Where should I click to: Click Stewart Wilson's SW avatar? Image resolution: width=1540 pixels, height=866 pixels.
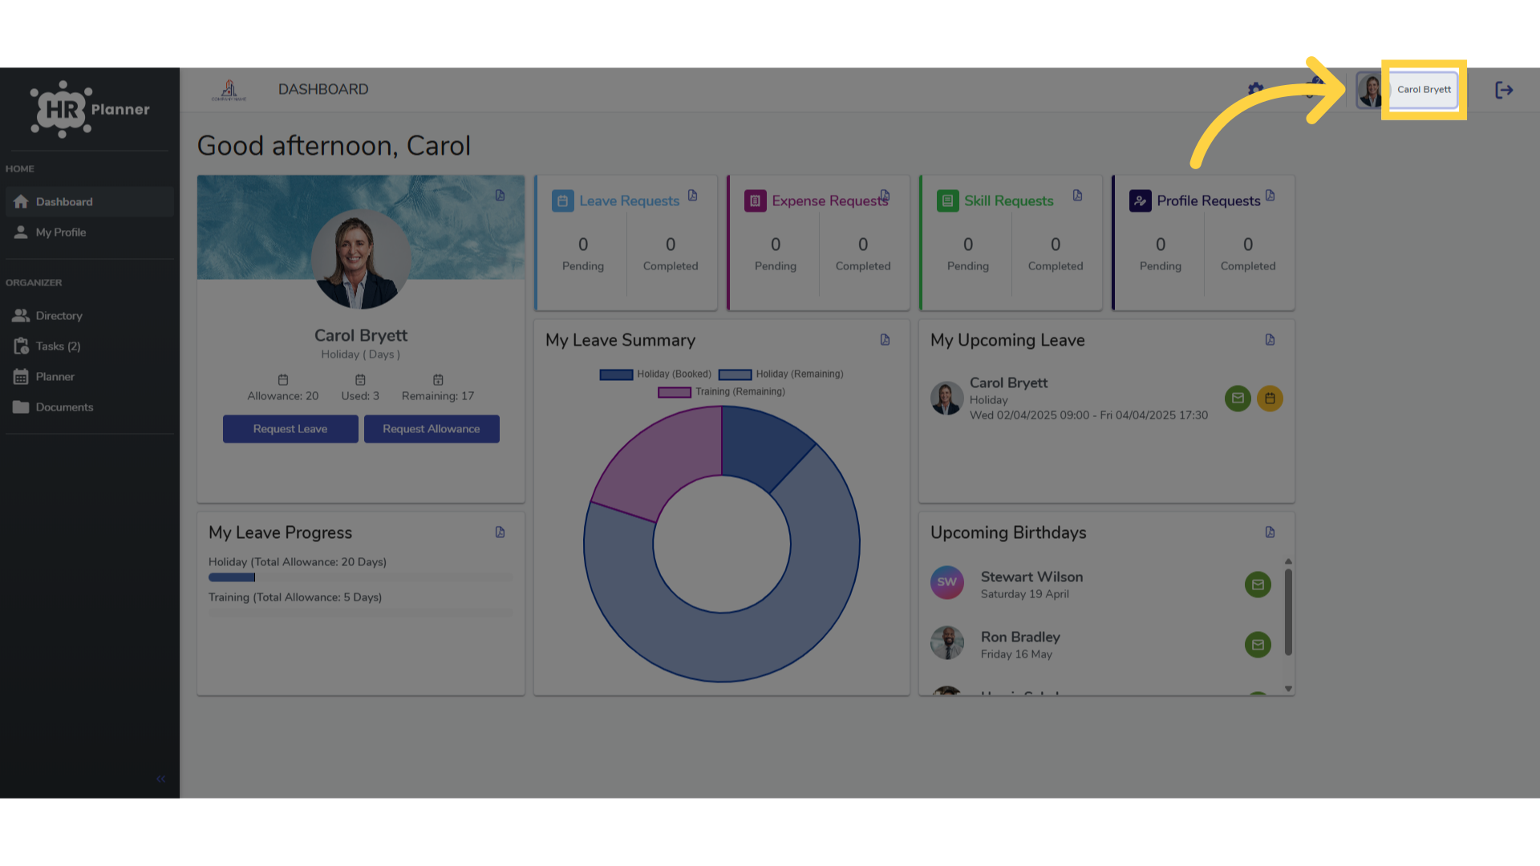click(x=947, y=583)
